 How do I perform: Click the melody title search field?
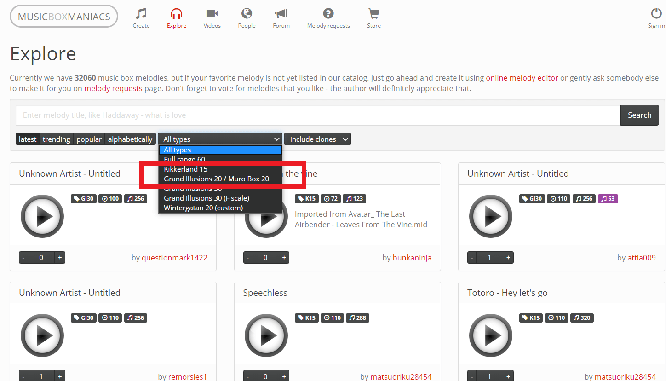click(317, 115)
